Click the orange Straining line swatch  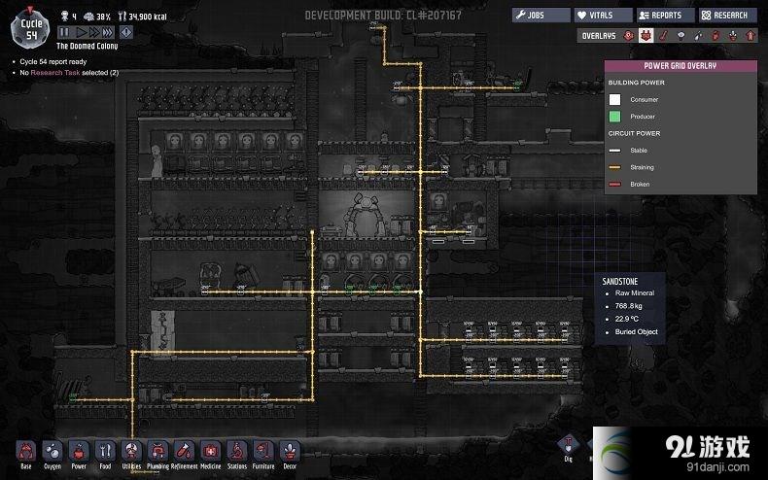pos(614,167)
